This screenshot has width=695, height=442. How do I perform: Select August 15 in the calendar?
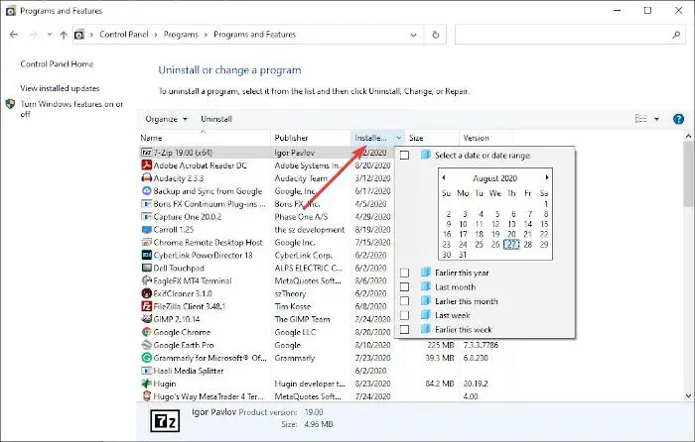coord(544,224)
